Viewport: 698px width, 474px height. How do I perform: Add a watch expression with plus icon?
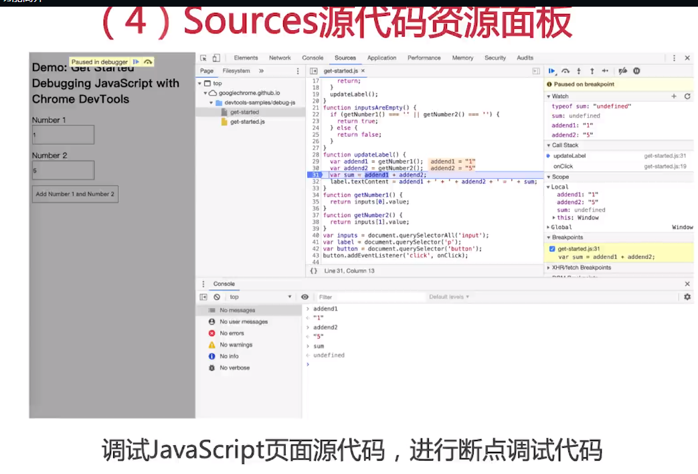(x=674, y=96)
